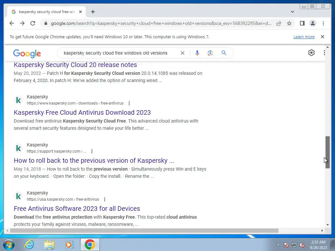
Task: Click the scroll up arrow of page
Action: pyautogui.click(x=327, y=47)
